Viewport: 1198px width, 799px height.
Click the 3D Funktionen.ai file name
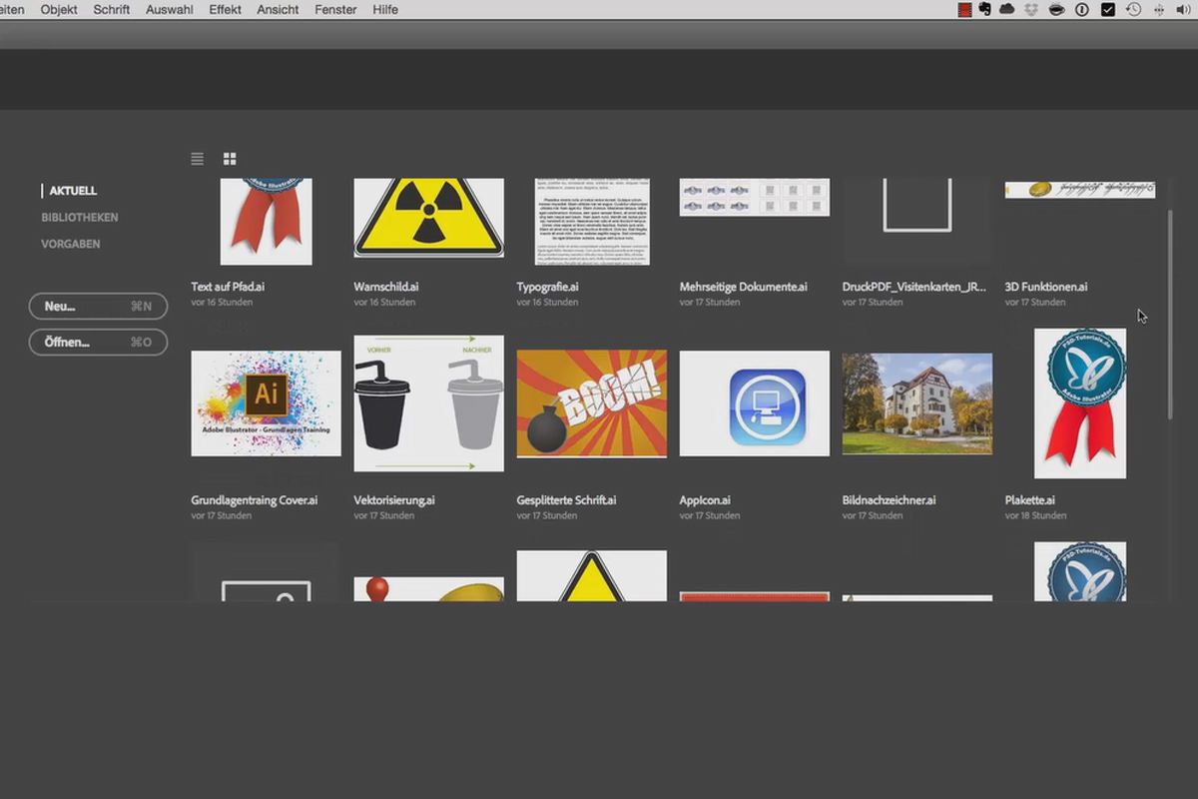pos(1046,287)
